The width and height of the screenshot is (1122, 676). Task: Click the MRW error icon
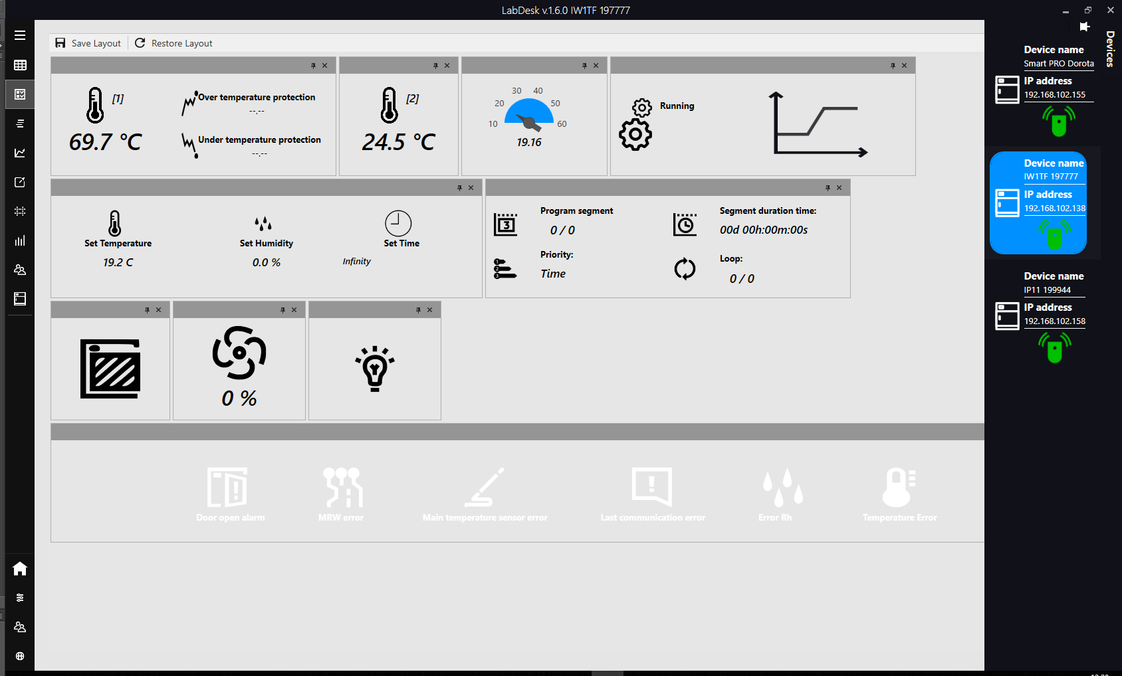pos(343,487)
